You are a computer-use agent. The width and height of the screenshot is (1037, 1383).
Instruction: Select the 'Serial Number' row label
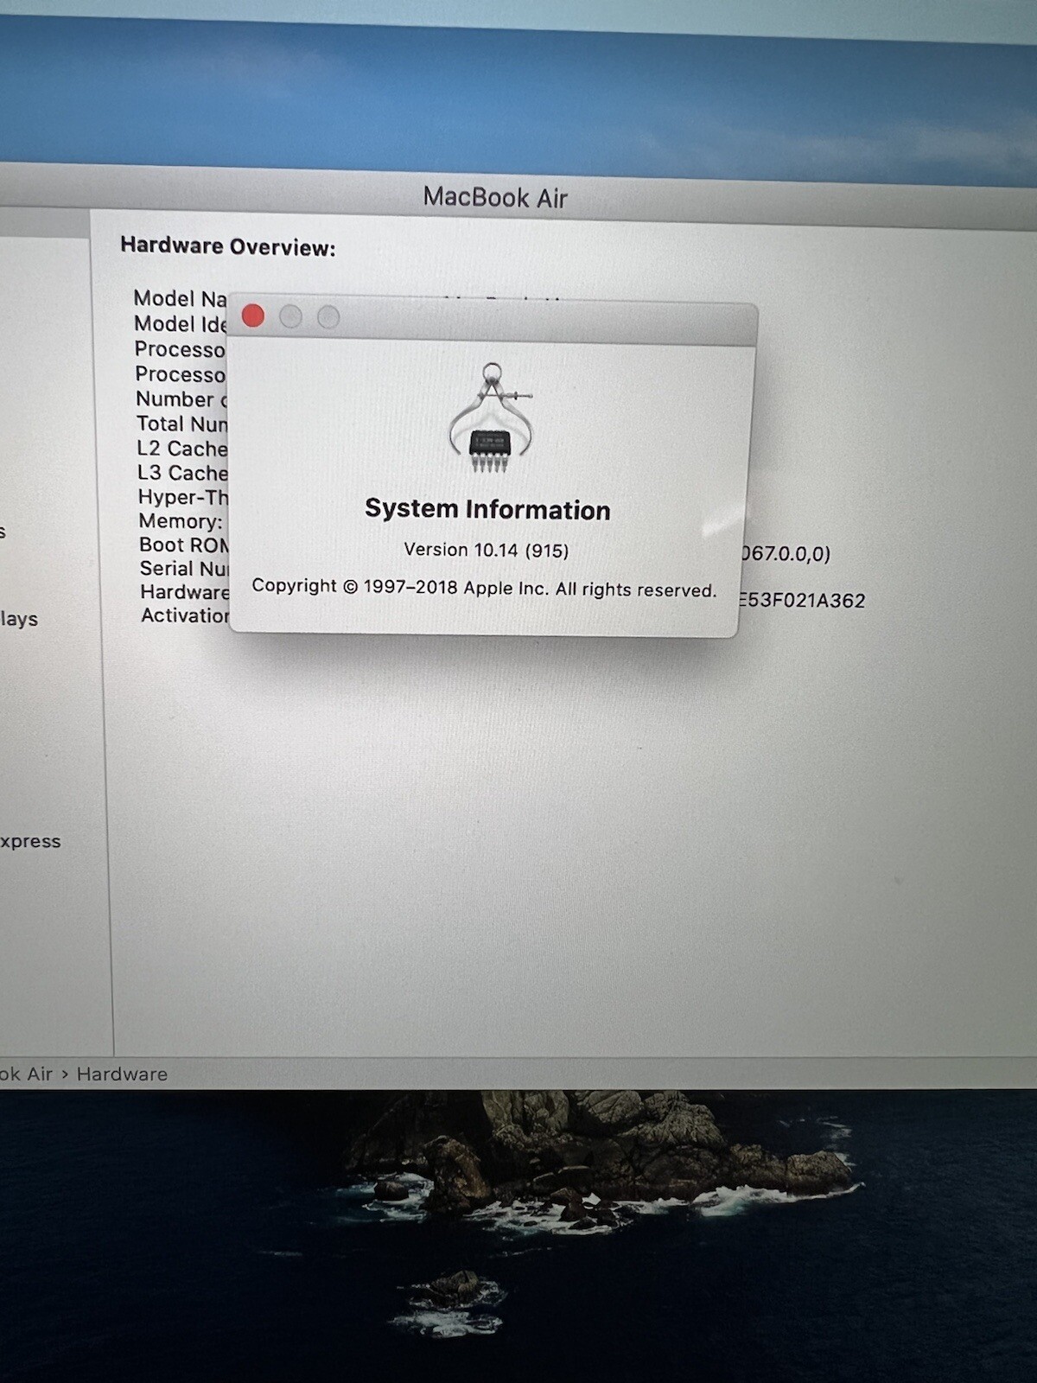185,568
